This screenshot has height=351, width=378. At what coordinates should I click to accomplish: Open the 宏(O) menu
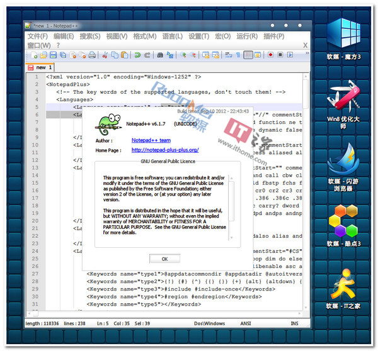point(223,36)
